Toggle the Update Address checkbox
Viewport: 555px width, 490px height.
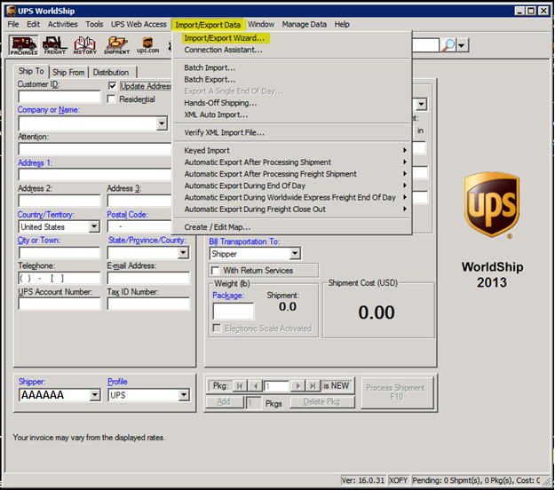pos(113,86)
